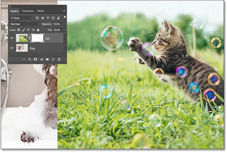Image resolution: width=227 pixels, height=153 pixels.
Task: Lock image pixels with brush icon
Action: (x=24, y=30)
